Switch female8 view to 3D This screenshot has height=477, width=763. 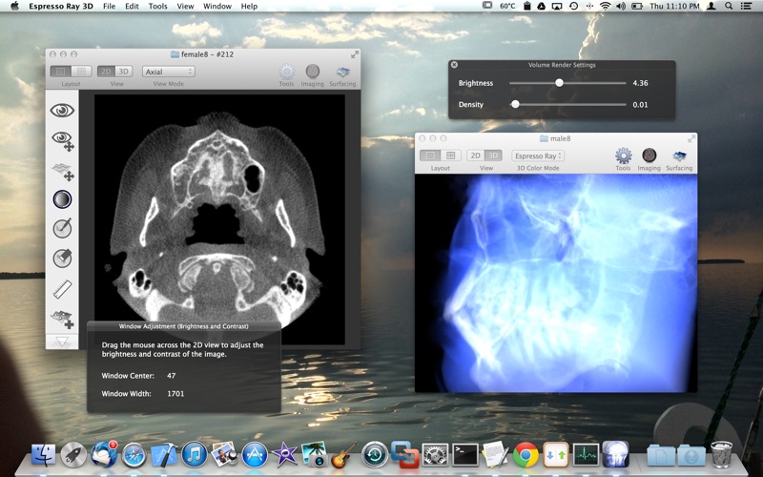pos(123,72)
